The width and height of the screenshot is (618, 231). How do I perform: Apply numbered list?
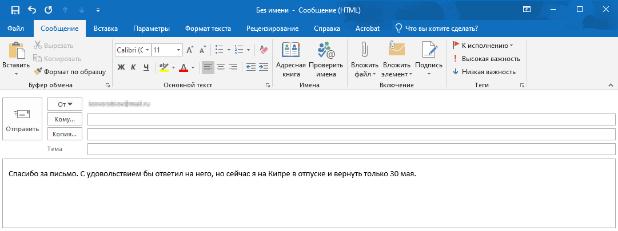click(239, 50)
